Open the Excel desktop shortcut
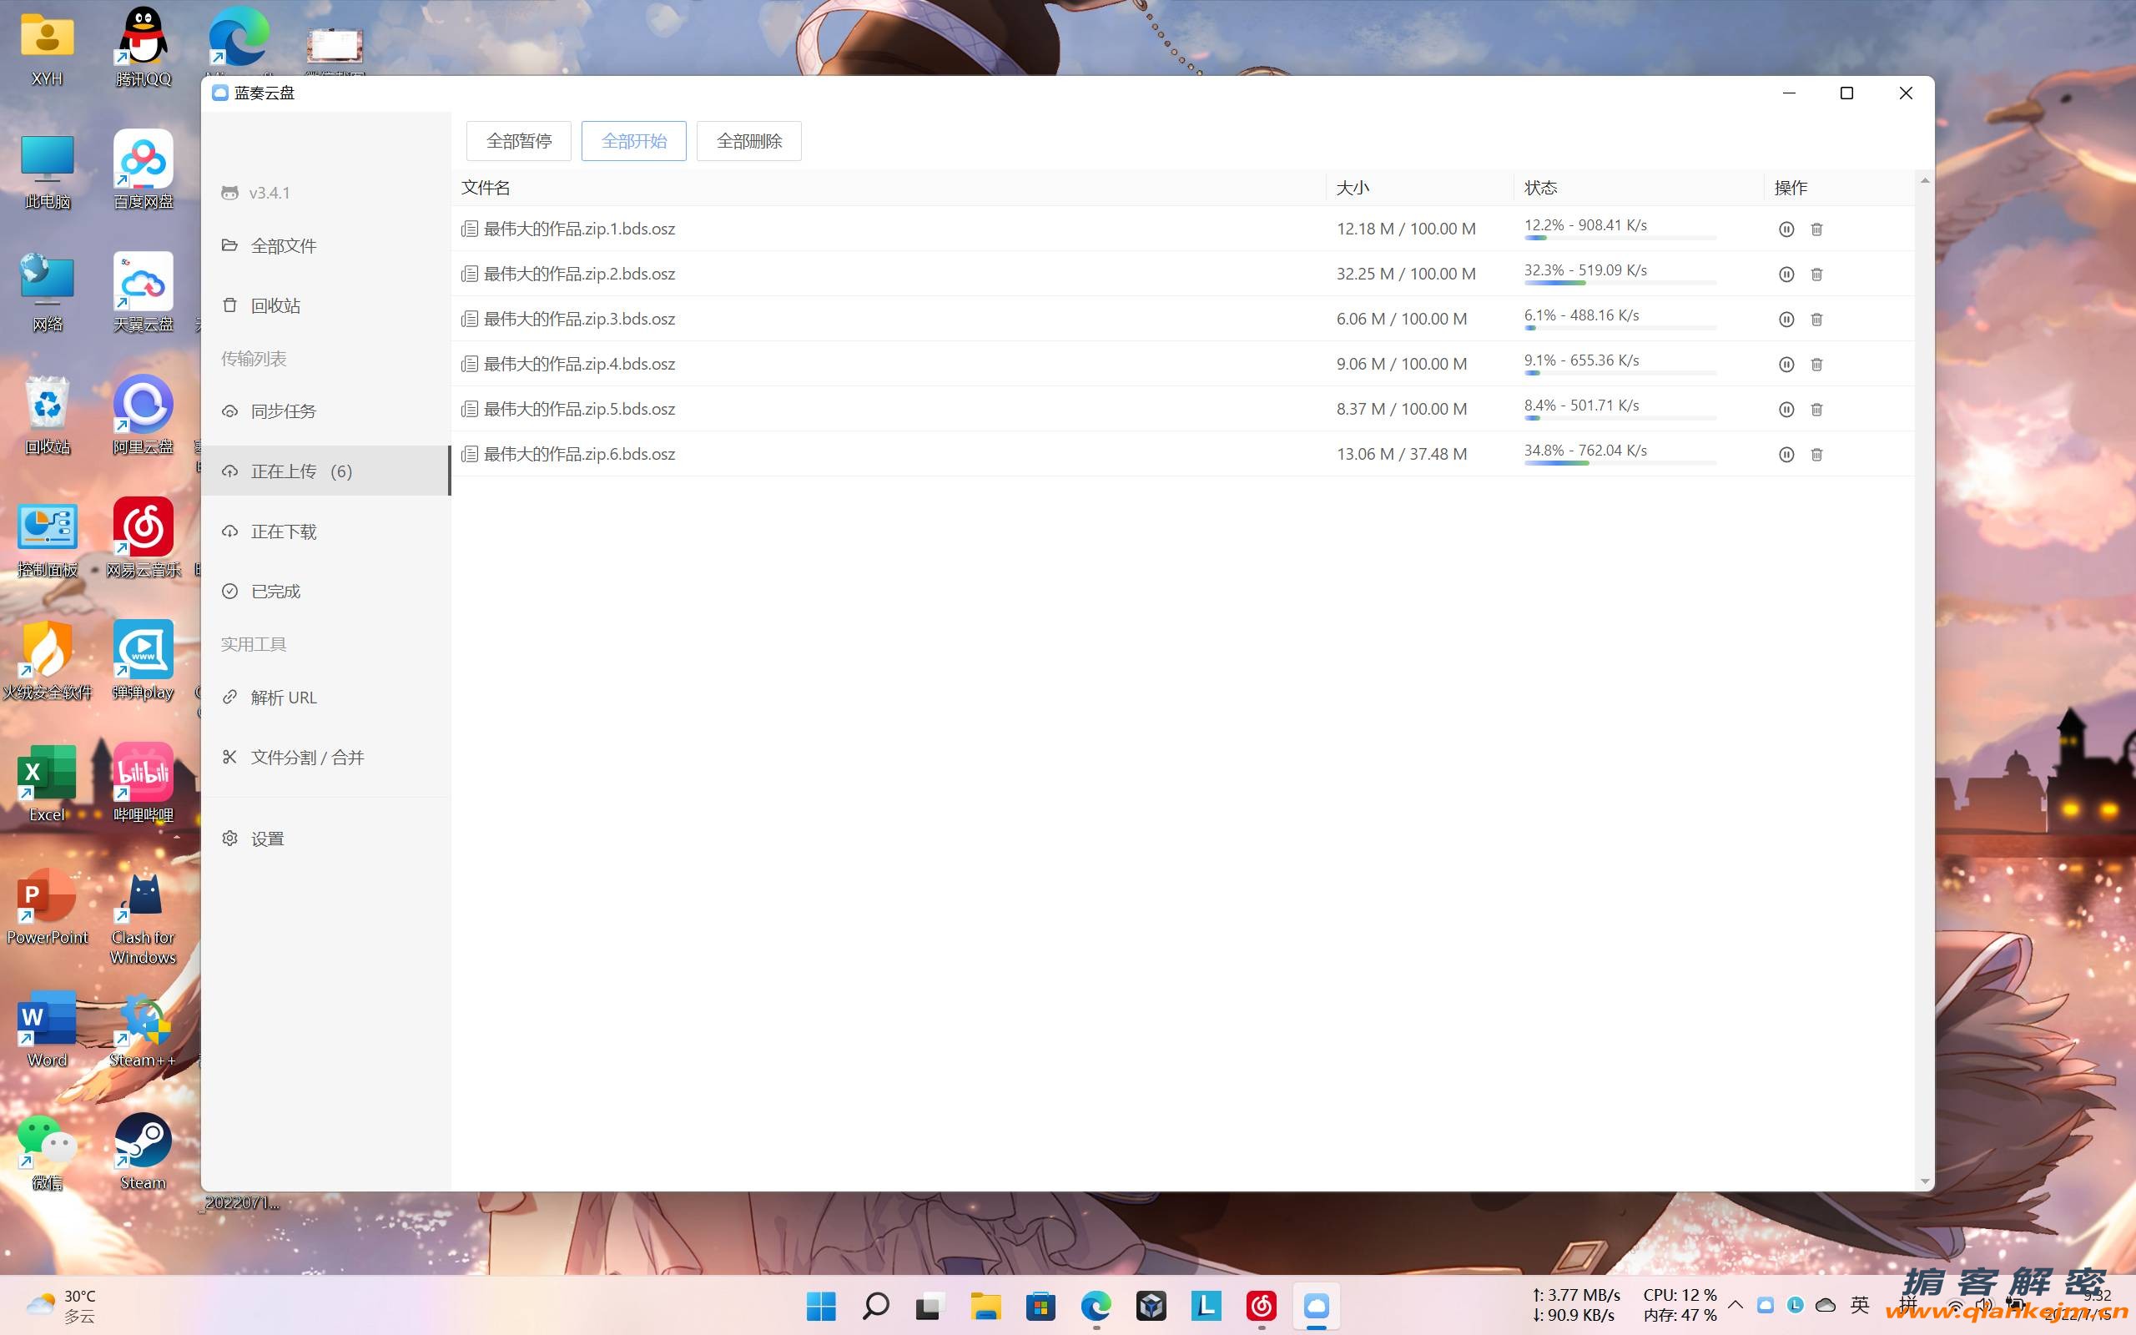The height and width of the screenshot is (1335, 2136). pos(47,783)
